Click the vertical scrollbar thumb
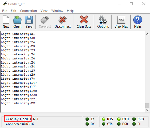 pyautogui.click(x=147, y=106)
